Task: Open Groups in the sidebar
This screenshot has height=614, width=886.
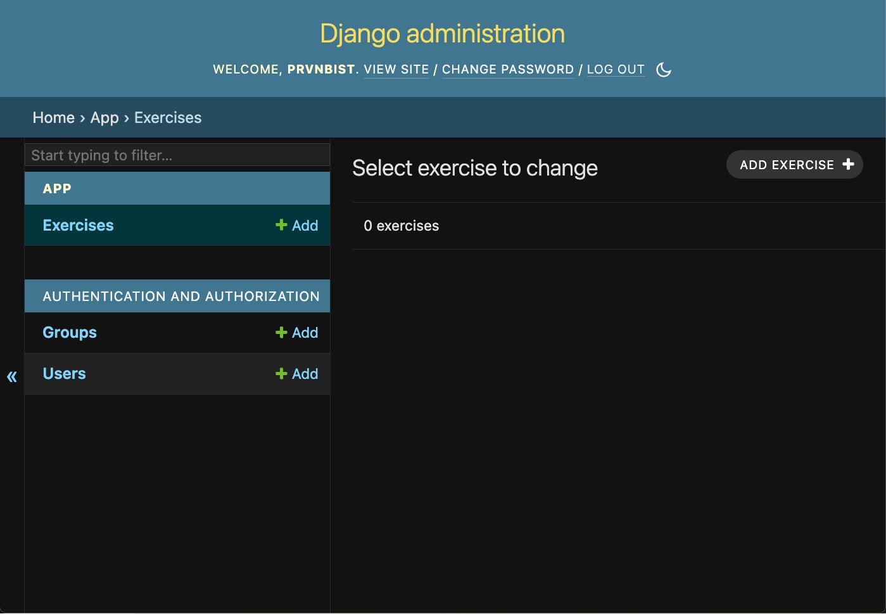Action: [70, 333]
